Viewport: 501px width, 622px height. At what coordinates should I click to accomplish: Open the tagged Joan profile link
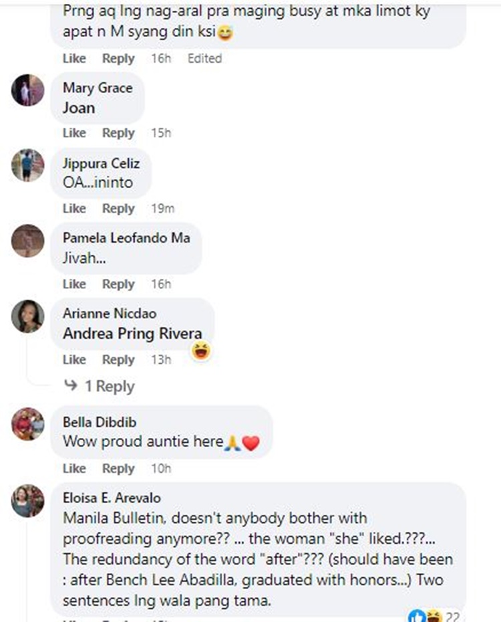(x=79, y=108)
